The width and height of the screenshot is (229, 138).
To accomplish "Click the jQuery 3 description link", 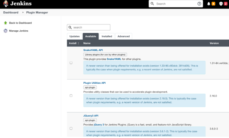I will pyautogui.click(x=99, y=125).
